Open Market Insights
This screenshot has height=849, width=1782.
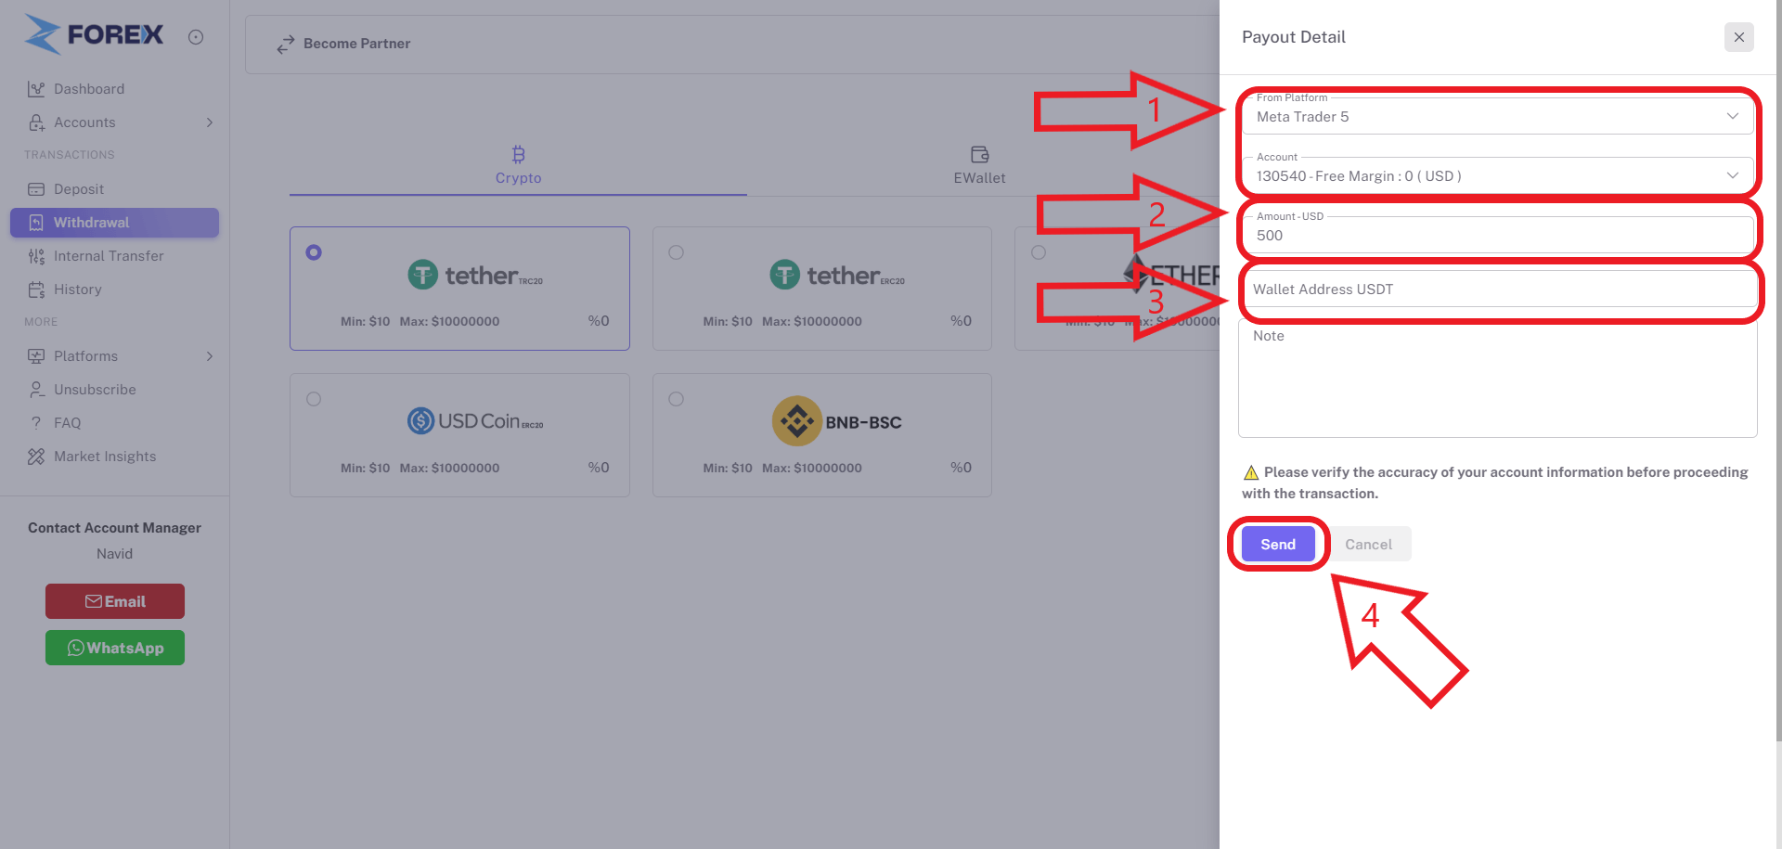pyautogui.click(x=114, y=457)
